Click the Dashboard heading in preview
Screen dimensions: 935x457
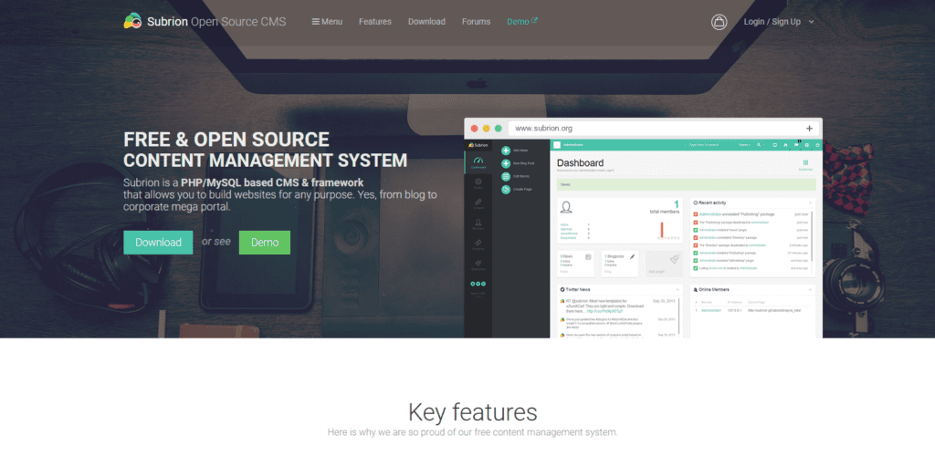tap(580, 162)
